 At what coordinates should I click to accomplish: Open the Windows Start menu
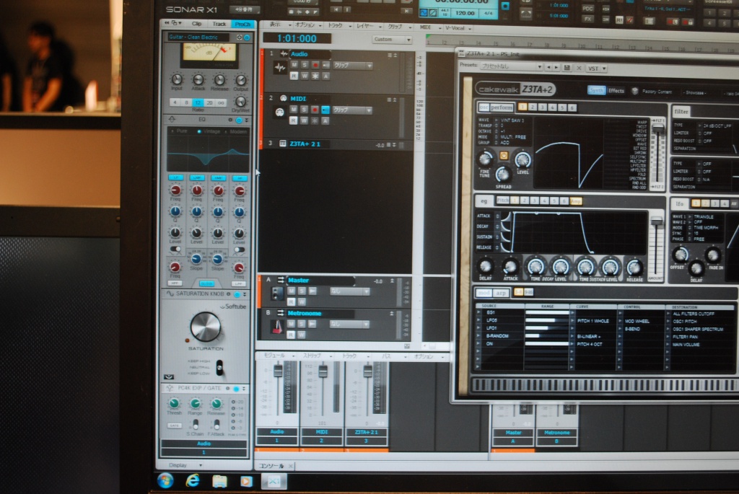coord(165,480)
